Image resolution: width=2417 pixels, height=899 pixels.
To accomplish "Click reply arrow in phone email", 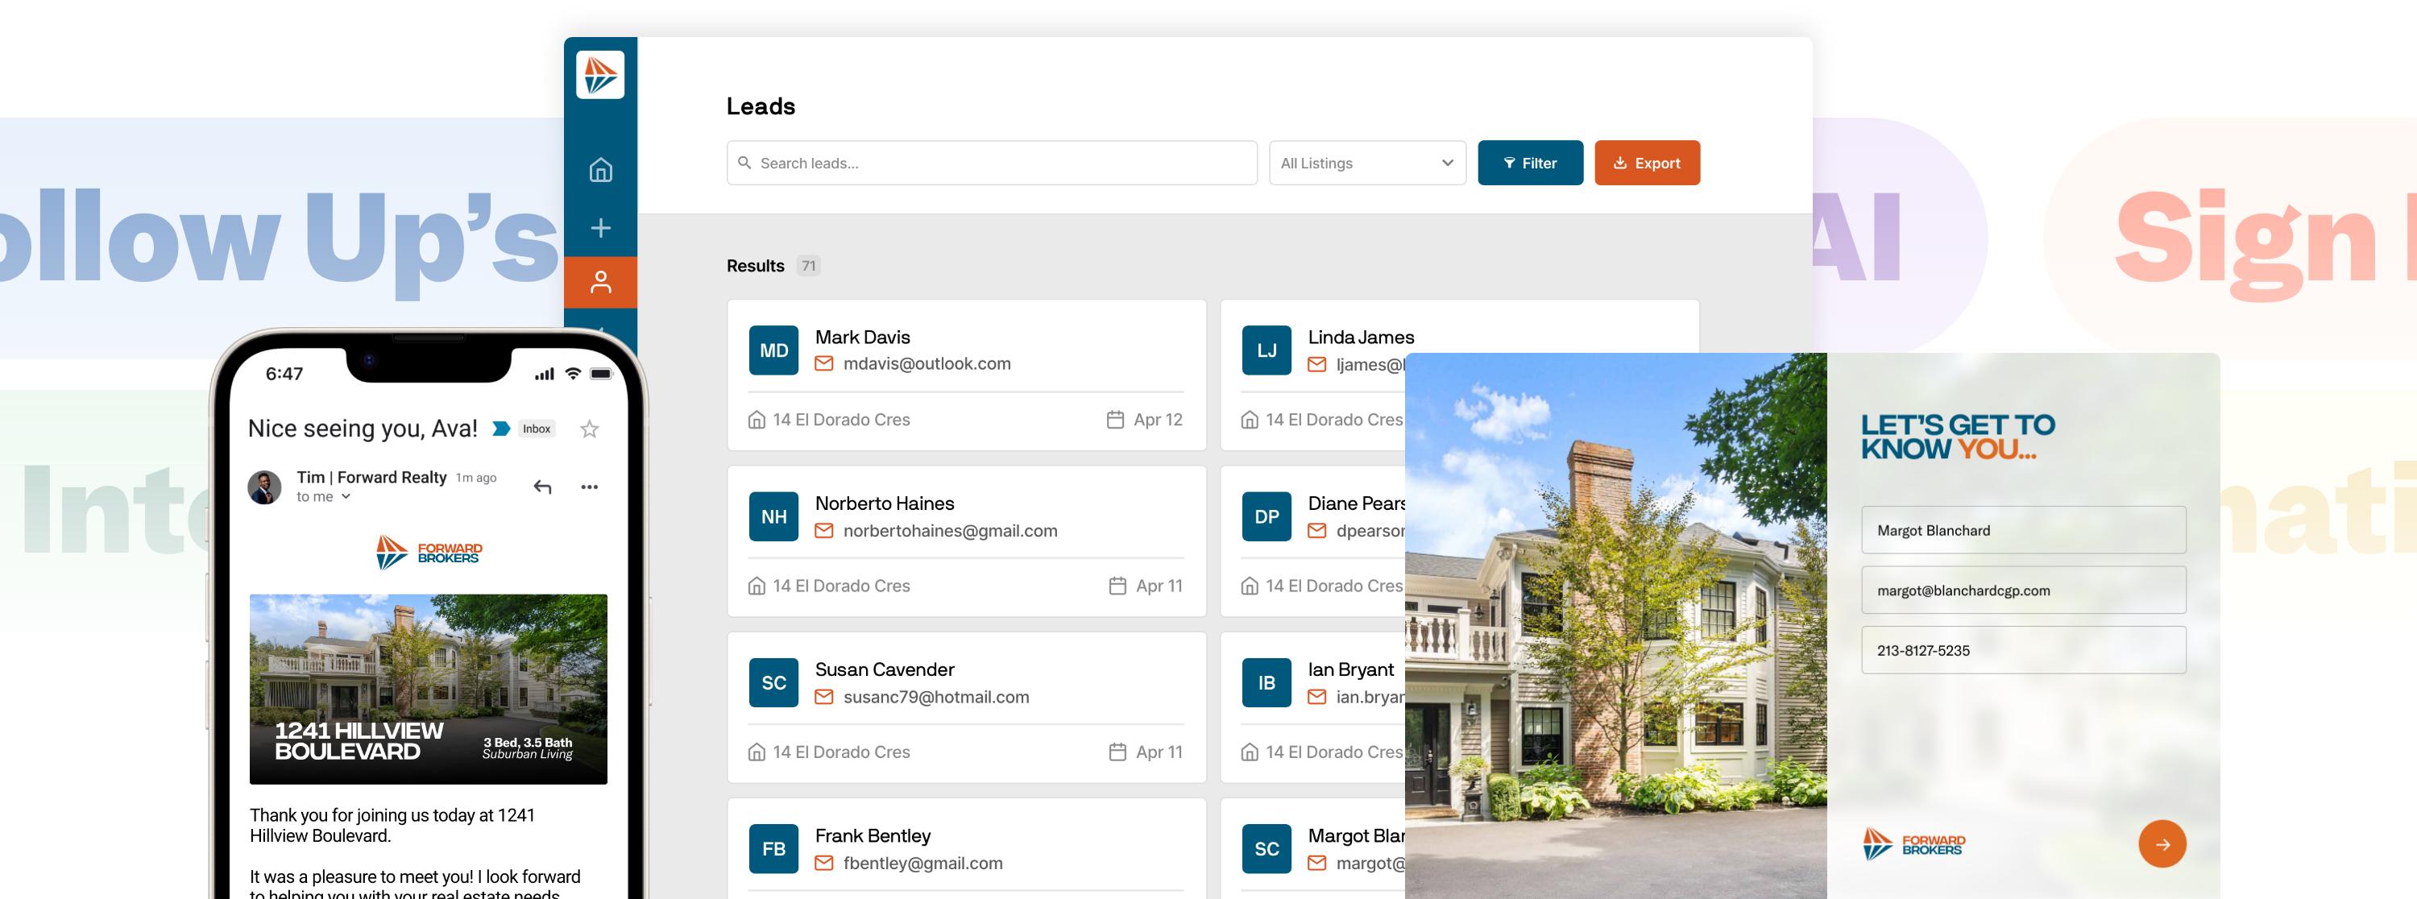I will tap(542, 486).
